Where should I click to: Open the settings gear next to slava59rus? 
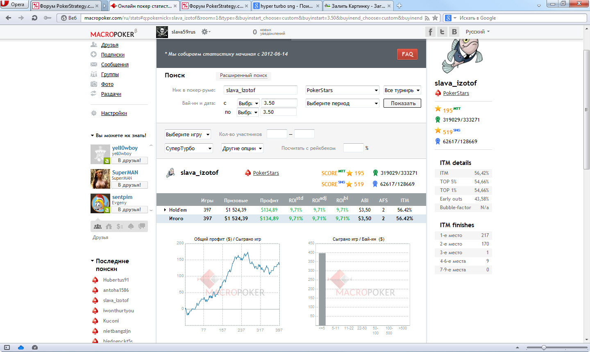pos(205,32)
